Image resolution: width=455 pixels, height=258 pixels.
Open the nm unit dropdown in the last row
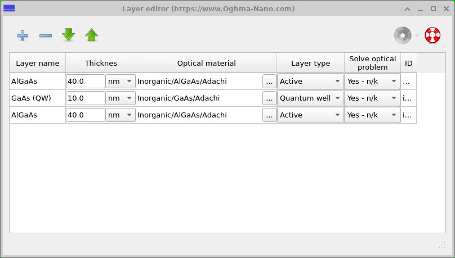tap(120, 115)
